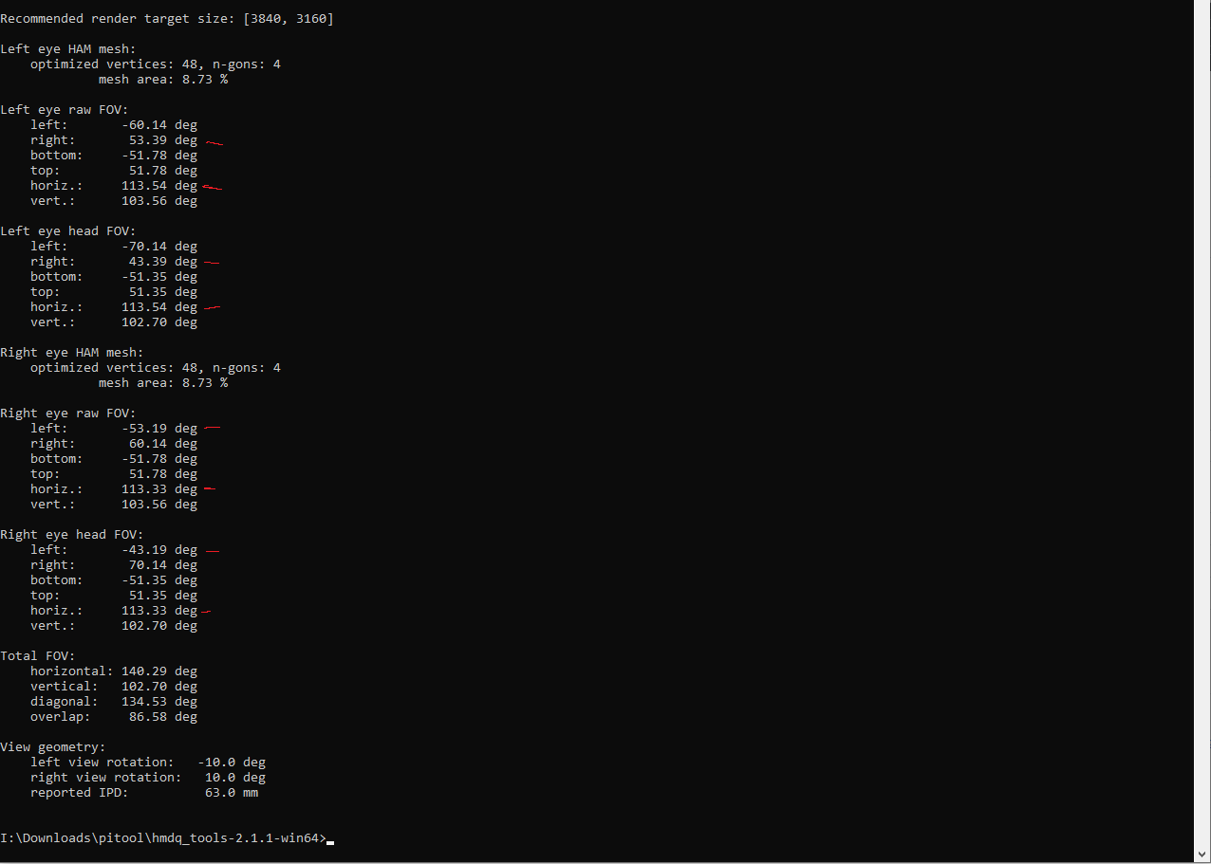The width and height of the screenshot is (1211, 864).
Task: Click the scrollbar down arrow
Action: (x=1202, y=854)
